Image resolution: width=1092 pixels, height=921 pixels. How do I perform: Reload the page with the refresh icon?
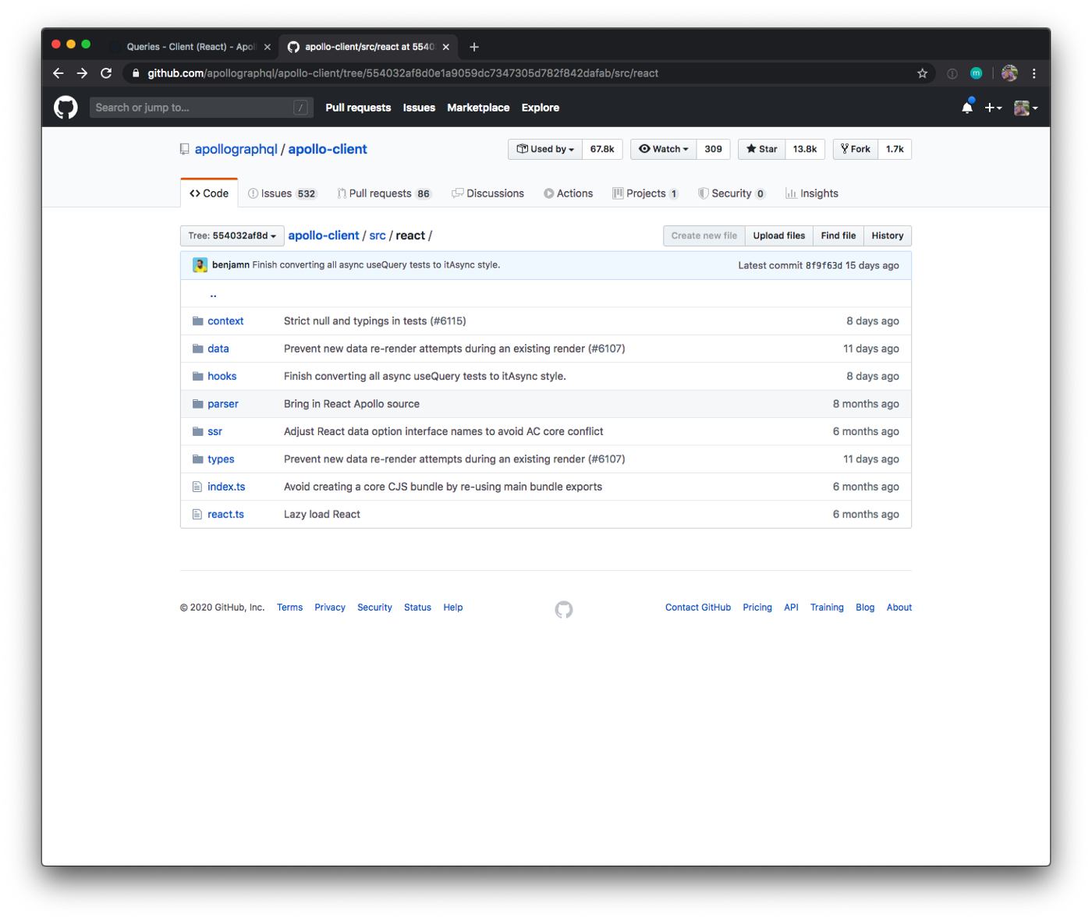(106, 73)
